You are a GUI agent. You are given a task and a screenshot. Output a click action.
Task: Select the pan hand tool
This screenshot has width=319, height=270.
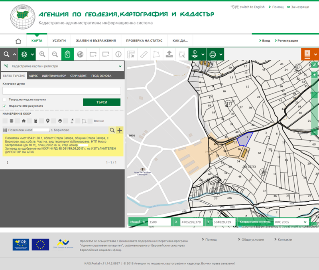click(x=67, y=54)
